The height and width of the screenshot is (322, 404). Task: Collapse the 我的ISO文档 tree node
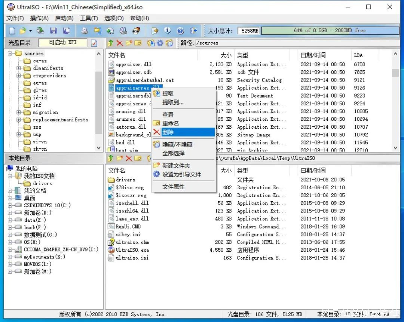click(x=10, y=176)
